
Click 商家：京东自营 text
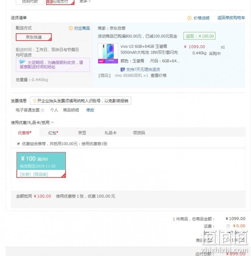111,28
